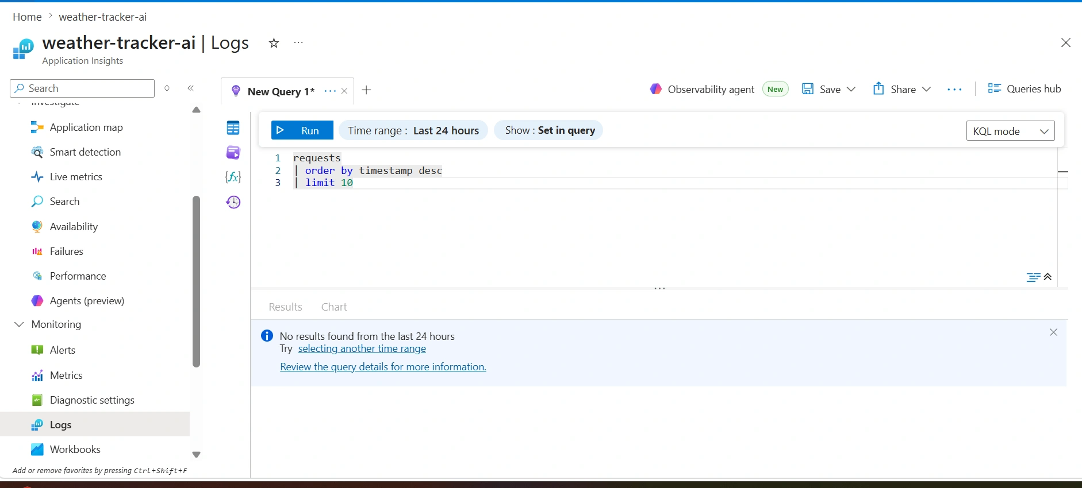The image size is (1082, 488).
Task: Open toolbar overflow menu near Queries hub
Action: click(x=954, y=90)
